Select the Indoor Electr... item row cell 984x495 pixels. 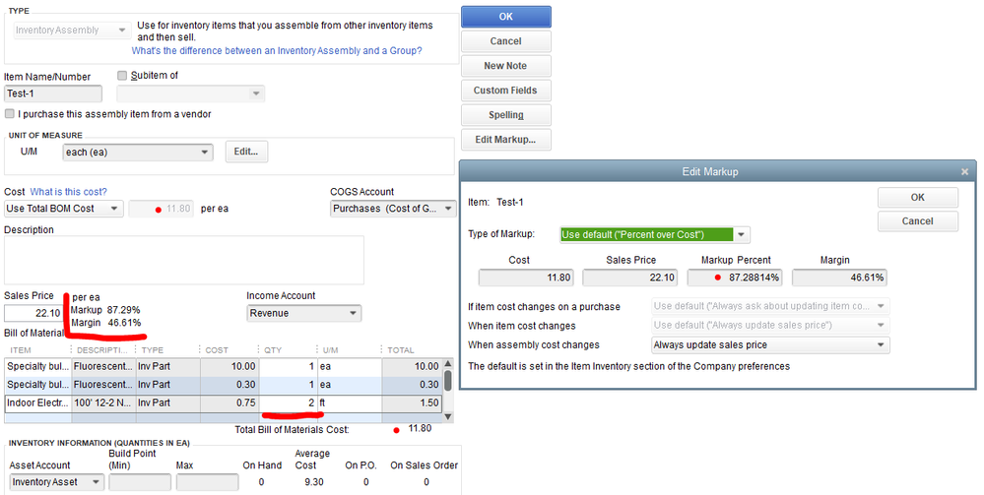tap(38, 402)
